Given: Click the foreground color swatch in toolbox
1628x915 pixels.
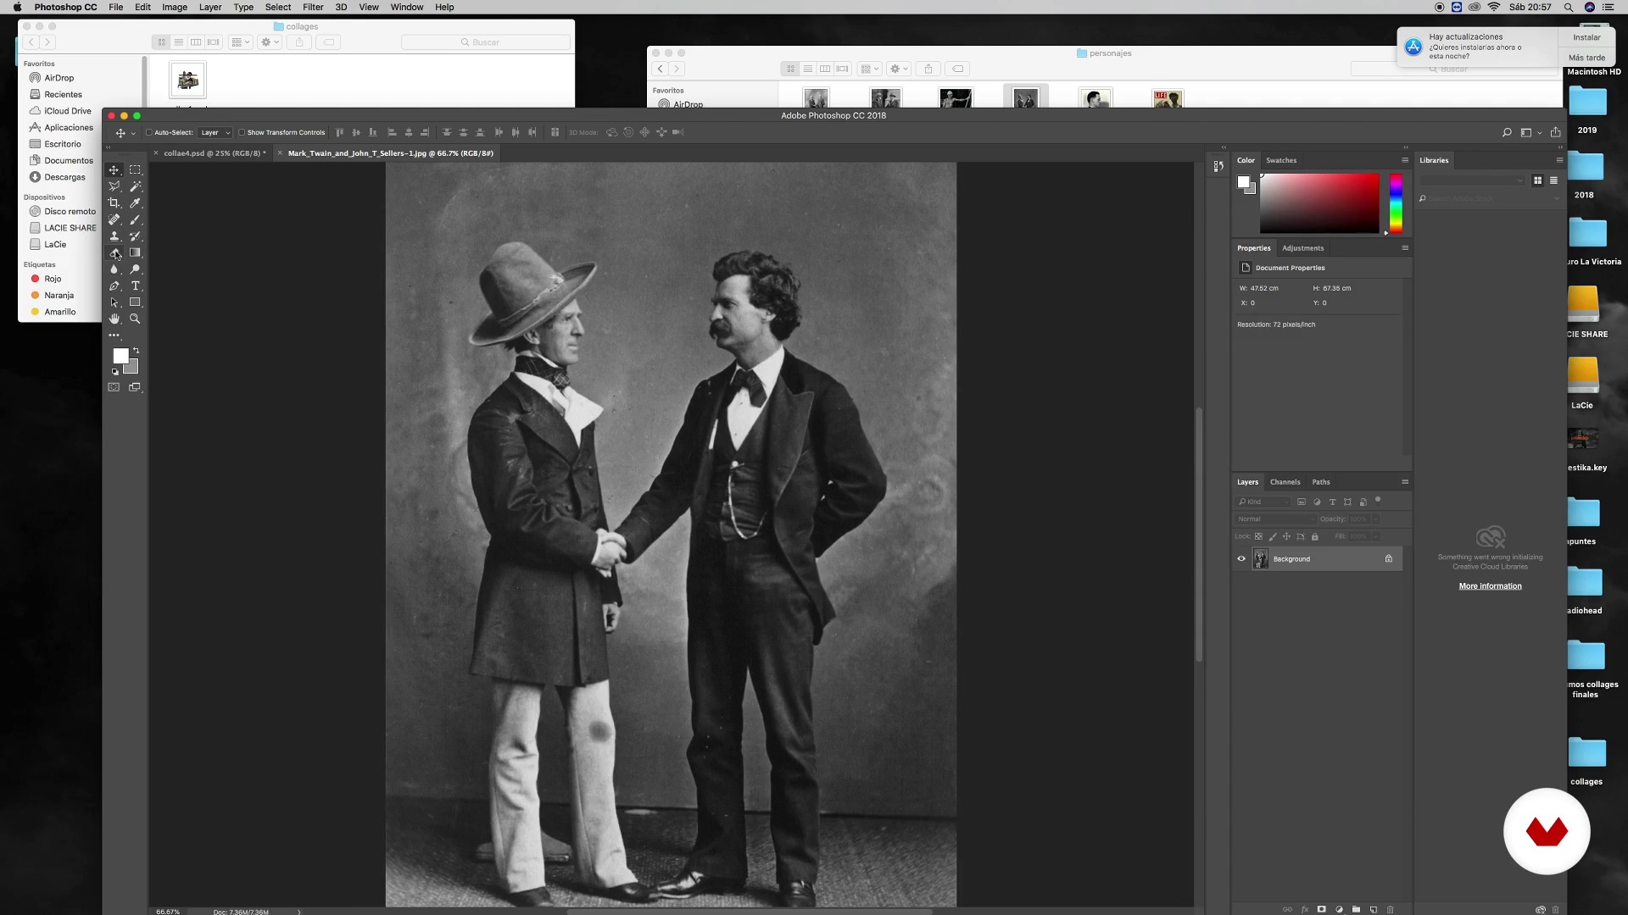Looking at the screenshot, I should point(120,356).
